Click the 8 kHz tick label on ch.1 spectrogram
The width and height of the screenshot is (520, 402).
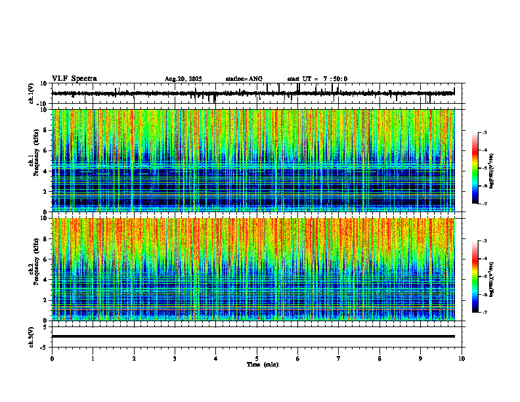click(x=46, y=130)
